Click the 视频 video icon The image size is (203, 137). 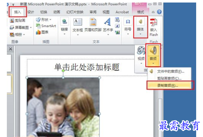coord(141,50)
